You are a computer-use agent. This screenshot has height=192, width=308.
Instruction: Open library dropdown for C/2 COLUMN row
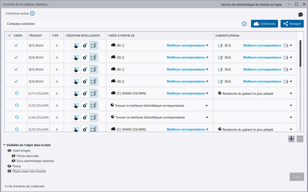pos(206,106)
